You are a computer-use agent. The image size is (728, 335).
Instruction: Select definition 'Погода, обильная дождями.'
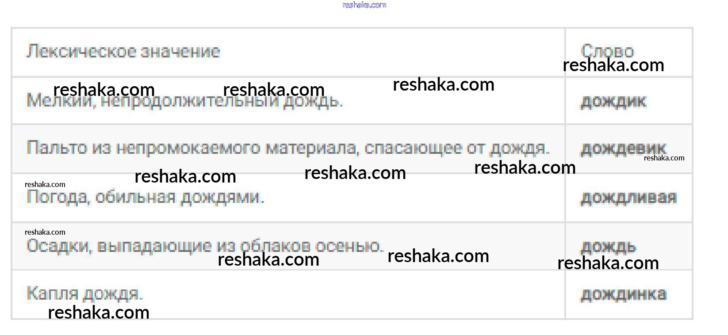(x=145, y=197)
